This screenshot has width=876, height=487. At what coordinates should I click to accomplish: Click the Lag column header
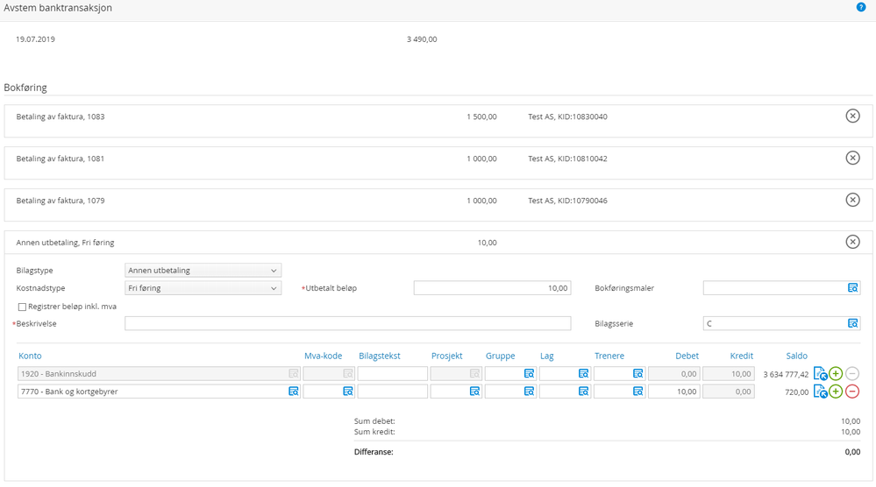(547, 356)
